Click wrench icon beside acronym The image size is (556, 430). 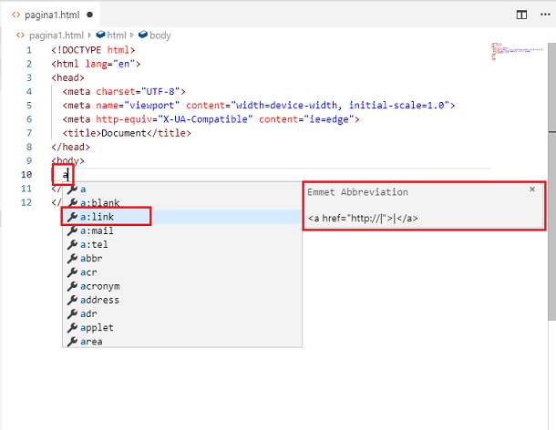[x=72, y=286]
